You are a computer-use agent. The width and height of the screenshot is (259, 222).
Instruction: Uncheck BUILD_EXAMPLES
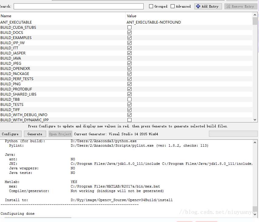click(129, 38)
